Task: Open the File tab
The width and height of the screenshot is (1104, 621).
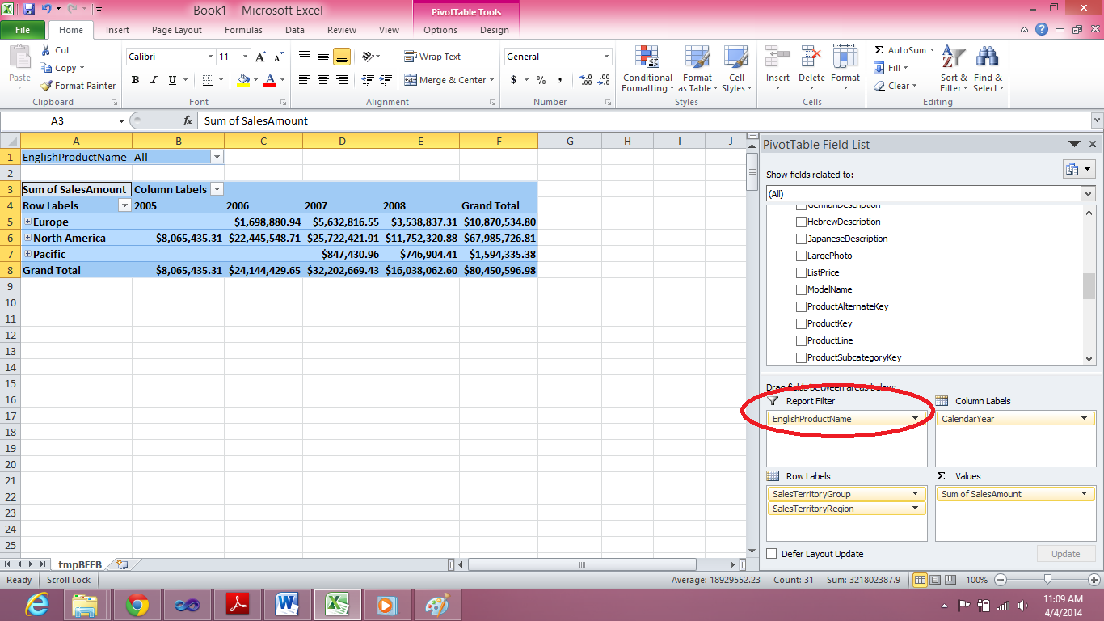Action: pos(23,30)
